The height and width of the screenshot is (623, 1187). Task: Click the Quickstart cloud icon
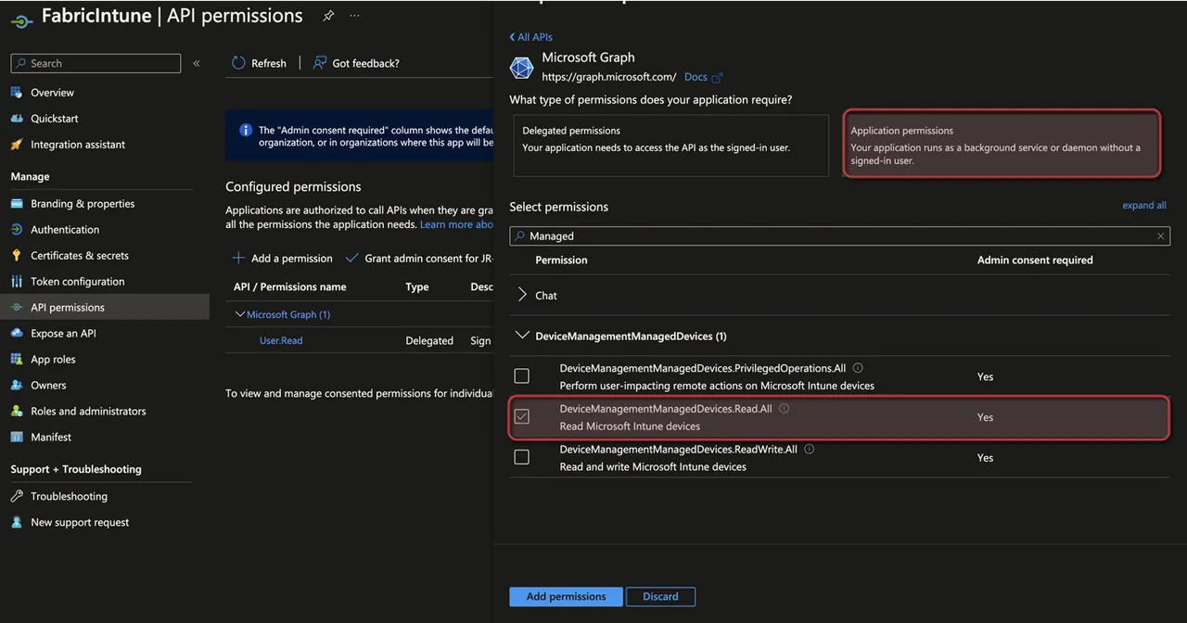(17, 119)
